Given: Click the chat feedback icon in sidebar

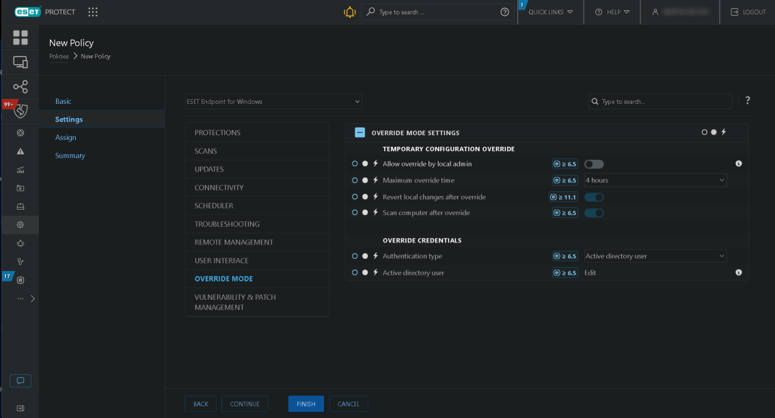Looking at the screenshot, I should point(21,380).
